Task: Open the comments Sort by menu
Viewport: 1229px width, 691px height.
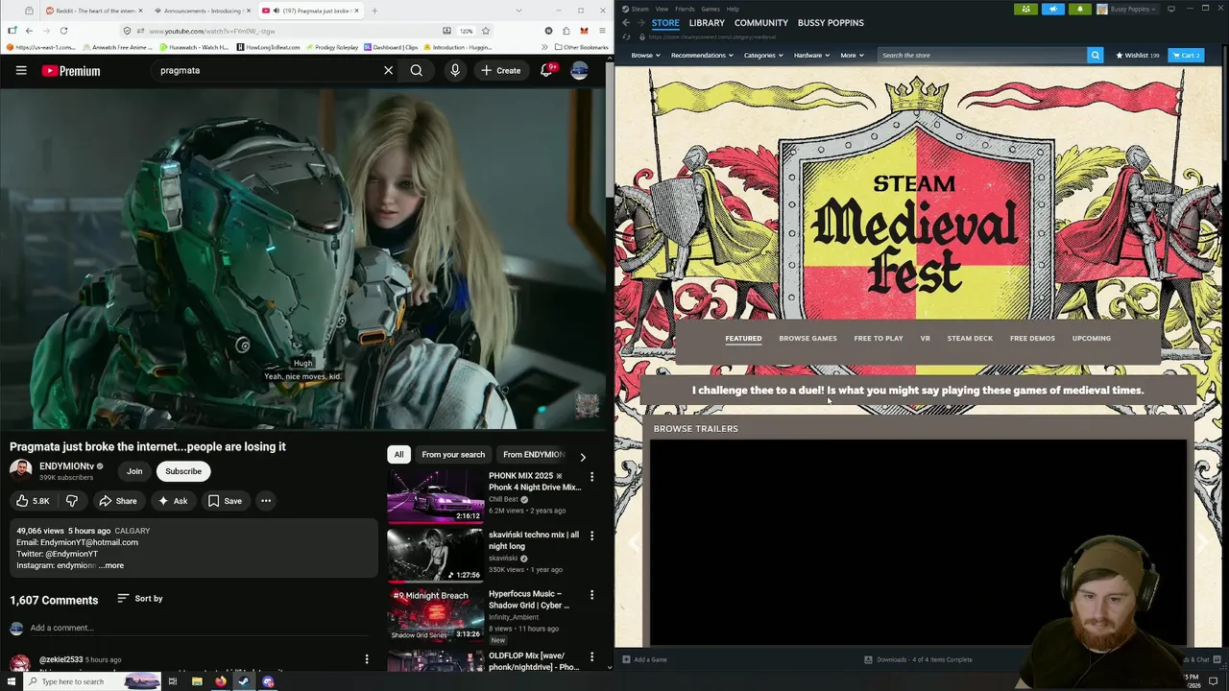Action: tap(140, 599)
